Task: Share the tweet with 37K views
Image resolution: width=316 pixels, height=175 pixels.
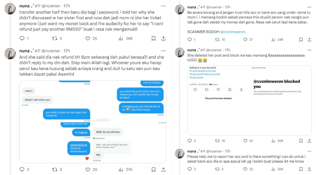Action: 163,170
